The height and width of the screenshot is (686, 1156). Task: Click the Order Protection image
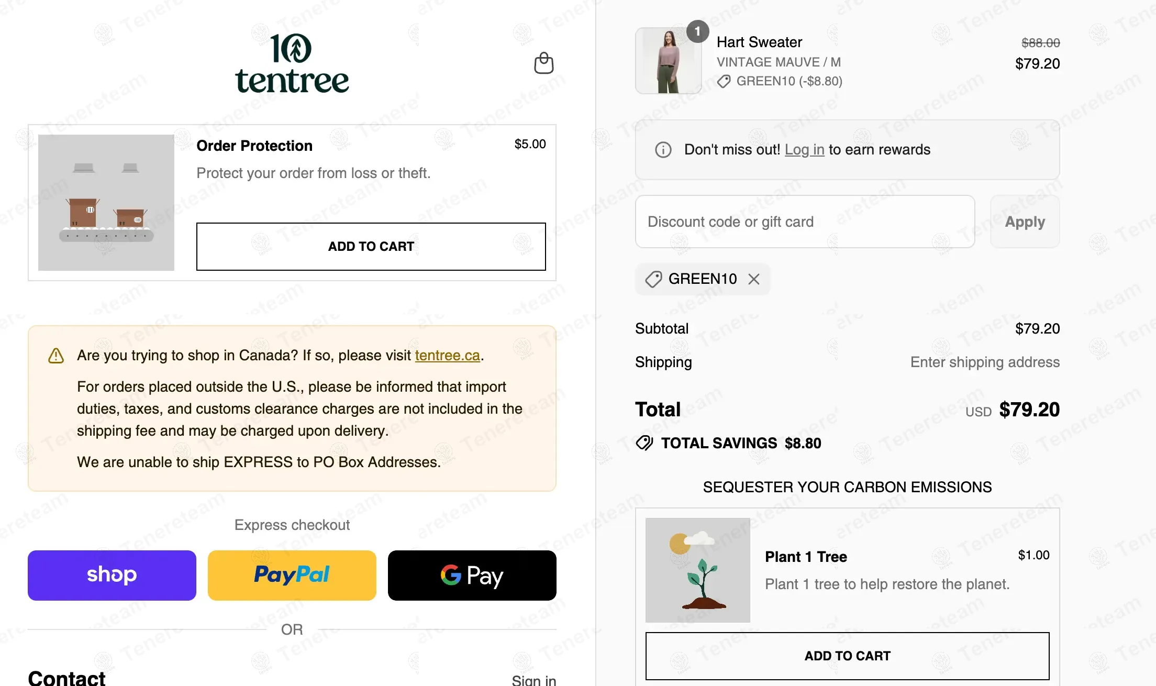(x=106, y=203)
